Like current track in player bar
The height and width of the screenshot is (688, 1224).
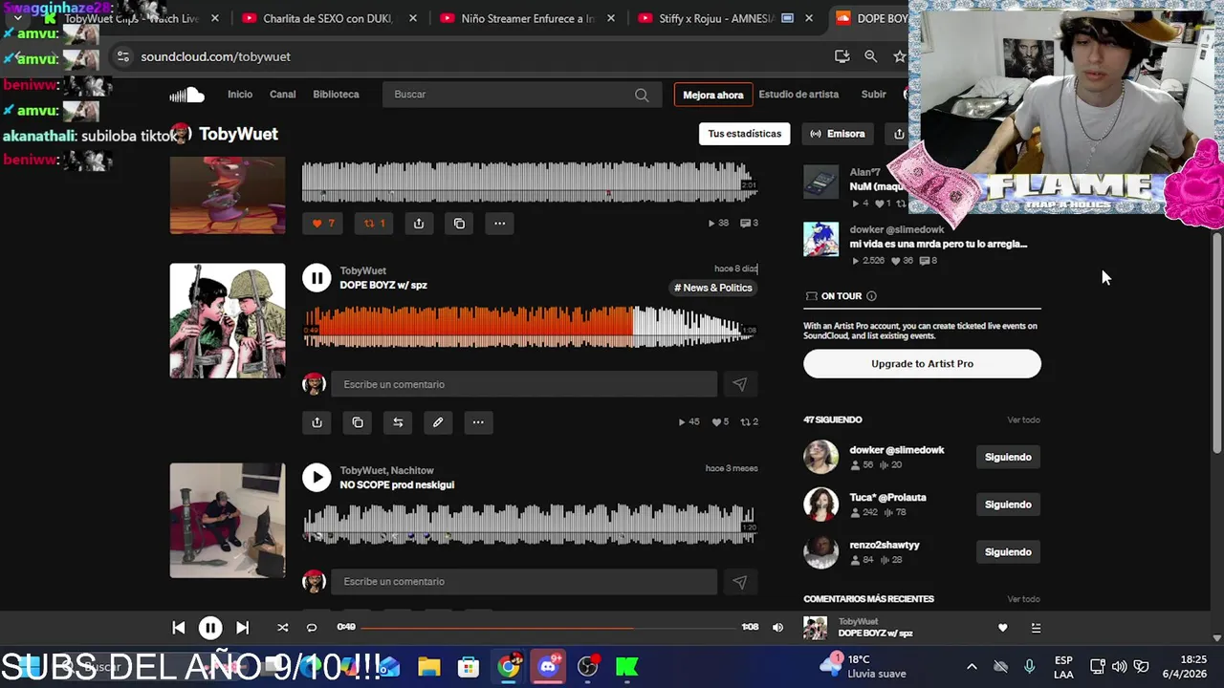pyautogui.click(x=1002, y=628)
